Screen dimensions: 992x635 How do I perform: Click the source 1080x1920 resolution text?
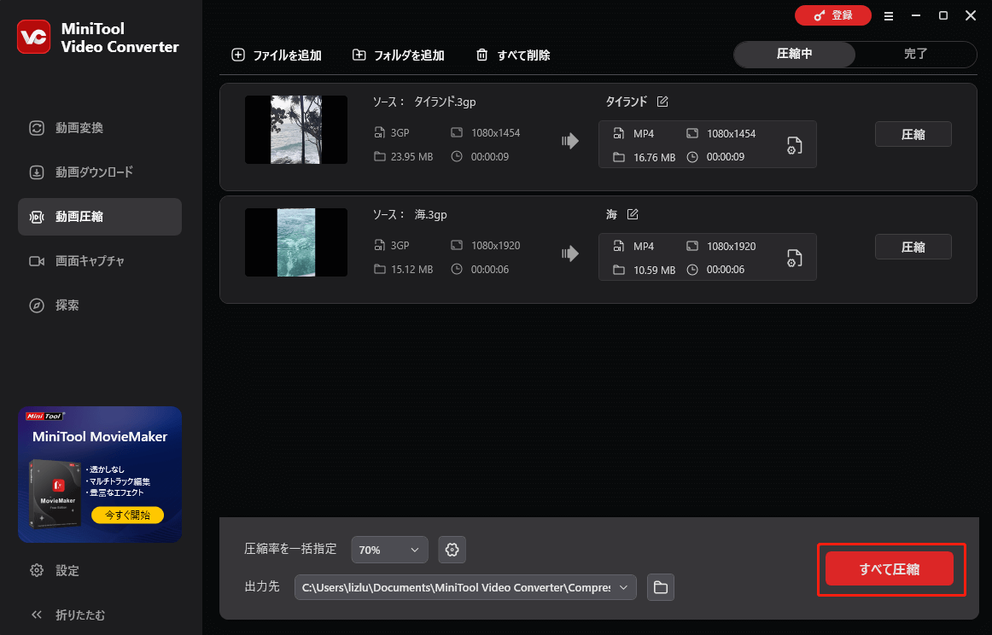[495, 246]
